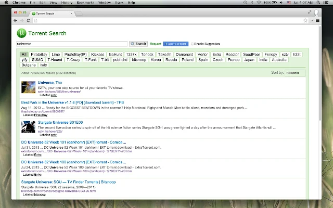
Task: Open the Time Machine clock icon
Action: click(x=245, y=3)
